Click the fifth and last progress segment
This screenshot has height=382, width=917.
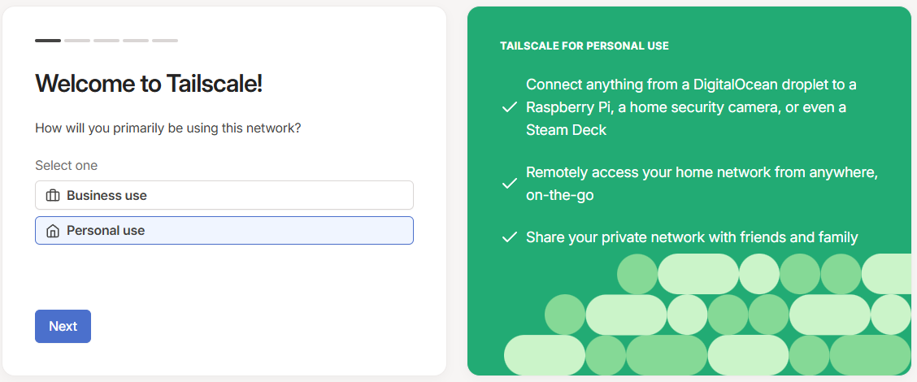pyautogui.click(x=165, y=40)
